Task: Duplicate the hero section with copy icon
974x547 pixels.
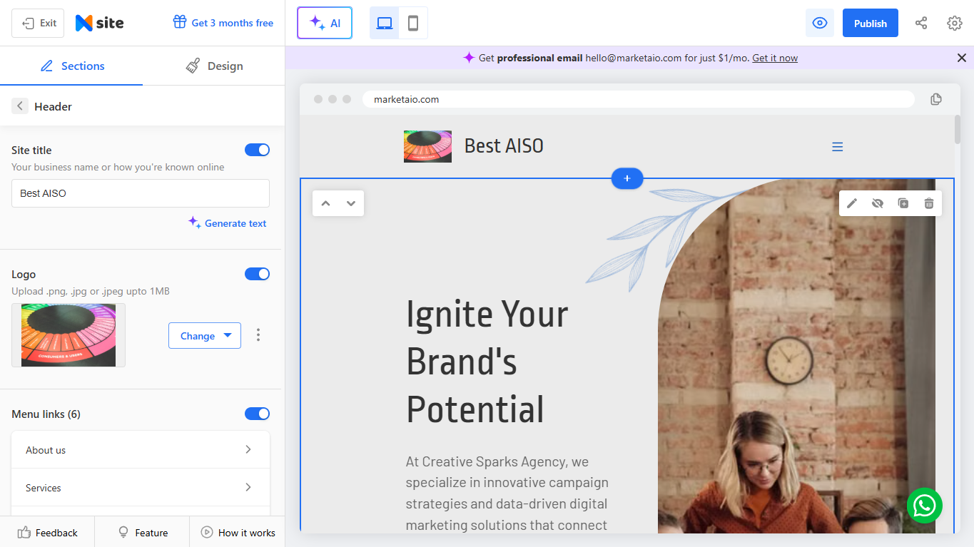Action: pyautogui.click(x=903, y=203)
